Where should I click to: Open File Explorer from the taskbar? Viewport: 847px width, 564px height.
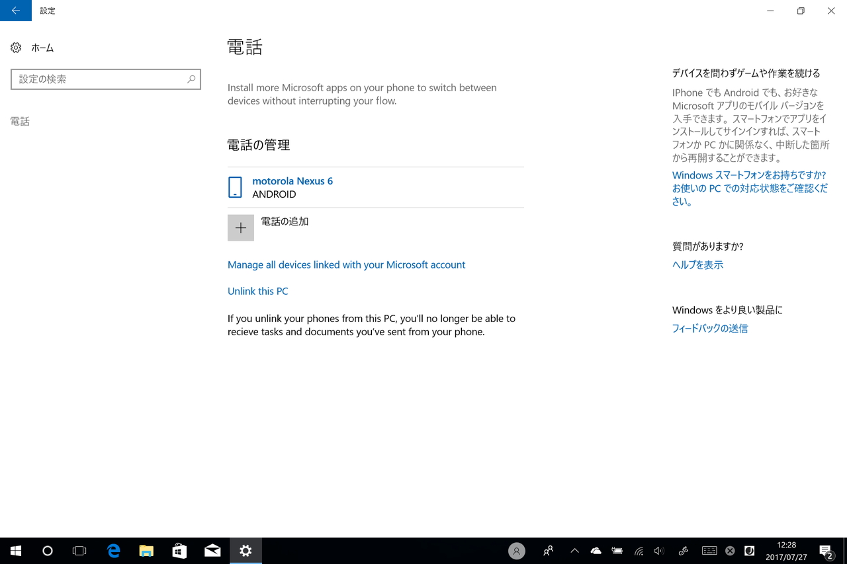coord(146,550)
